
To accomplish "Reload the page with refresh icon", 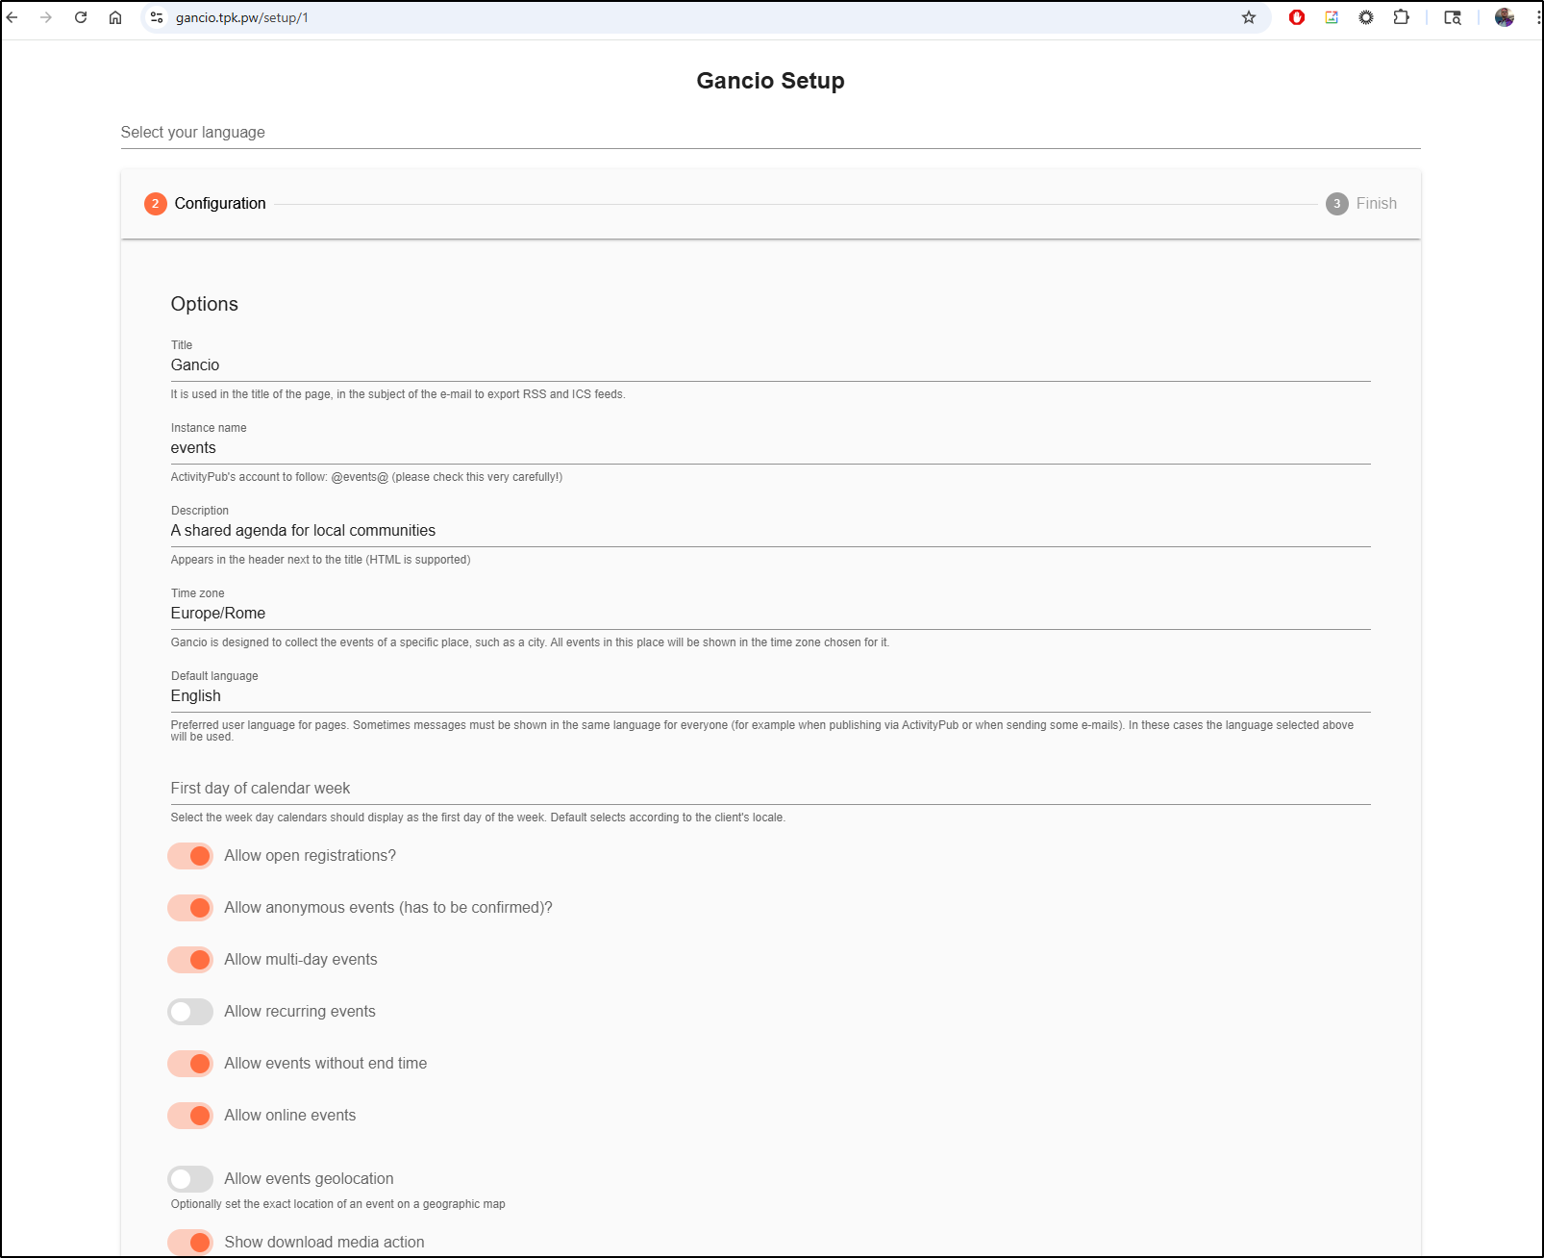I will [81, 17].
